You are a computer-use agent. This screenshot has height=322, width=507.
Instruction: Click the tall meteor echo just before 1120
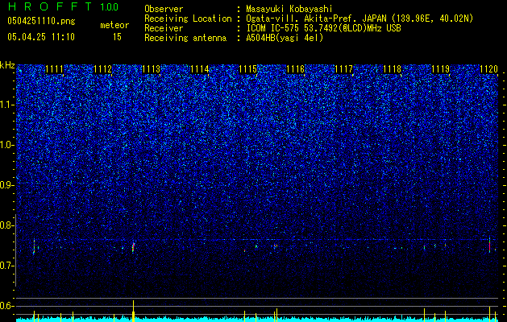pyautogui.click(x=489, y=246)
